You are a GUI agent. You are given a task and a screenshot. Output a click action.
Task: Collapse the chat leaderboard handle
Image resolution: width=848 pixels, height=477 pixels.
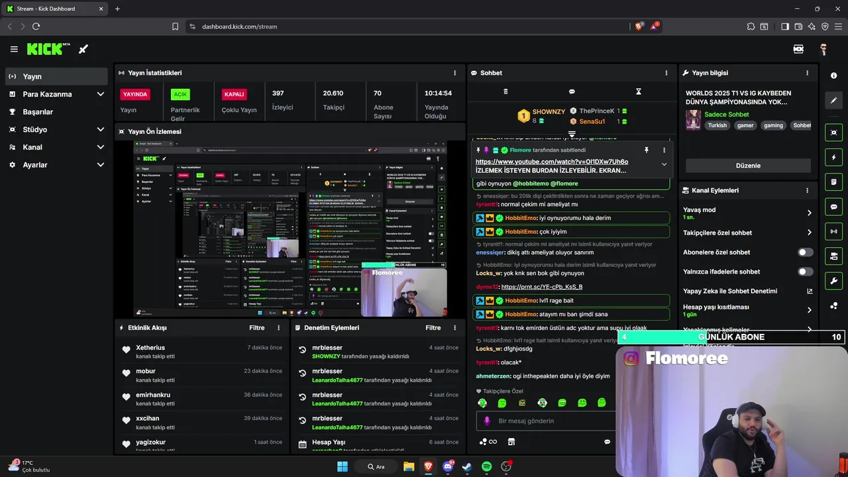pos(572,134)
